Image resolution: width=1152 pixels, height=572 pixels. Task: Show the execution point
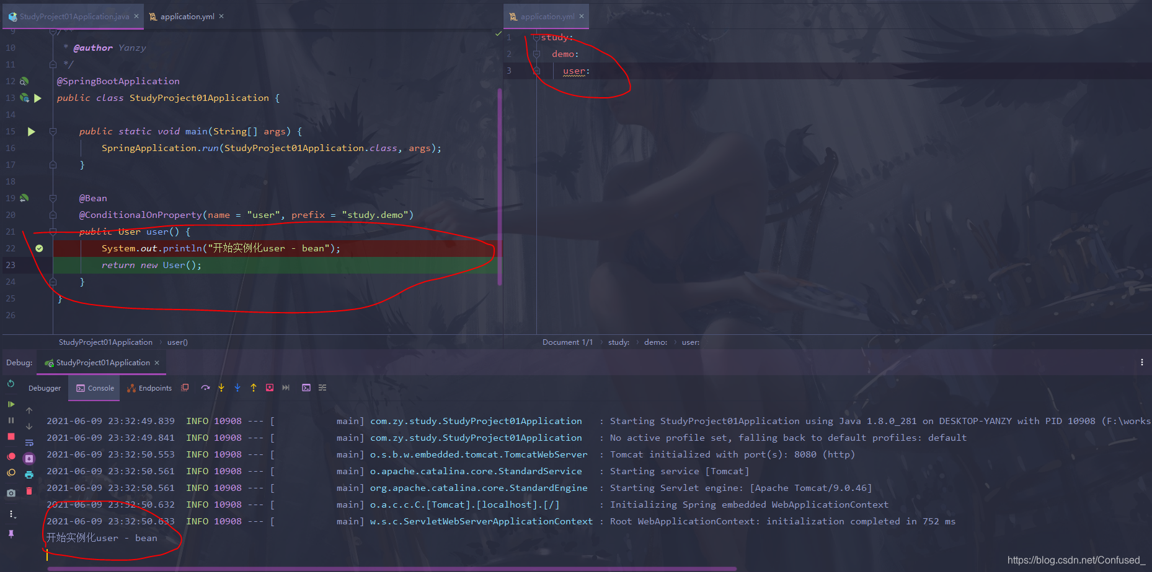click(x=185, y=388)
